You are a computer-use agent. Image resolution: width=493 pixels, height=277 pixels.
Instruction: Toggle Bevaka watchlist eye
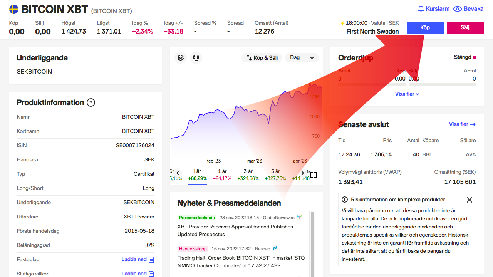(x=457, y=8)
